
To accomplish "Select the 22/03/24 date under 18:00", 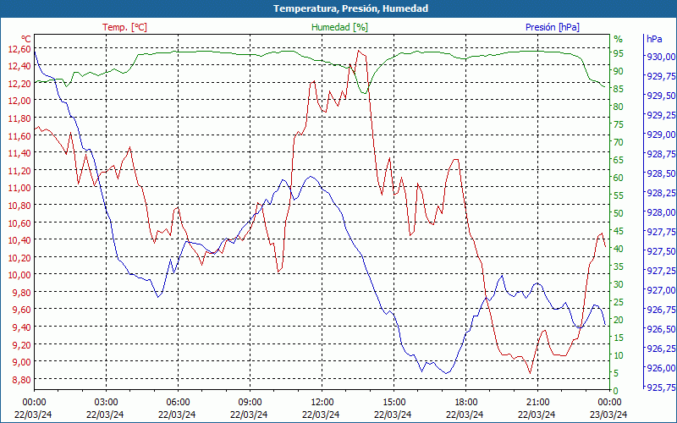I will pyautogui.click(x=465, y=415).
